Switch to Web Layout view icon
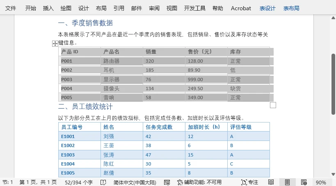Image resolution: width=336 pixels, height=186 pixels. (304, 182)
